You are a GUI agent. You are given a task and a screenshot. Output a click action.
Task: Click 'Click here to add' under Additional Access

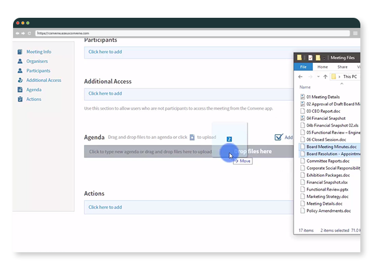[x=105, y=93]
